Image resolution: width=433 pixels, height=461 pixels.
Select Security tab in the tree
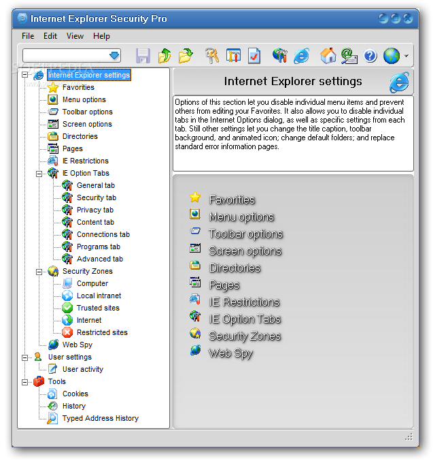(97, 198)
